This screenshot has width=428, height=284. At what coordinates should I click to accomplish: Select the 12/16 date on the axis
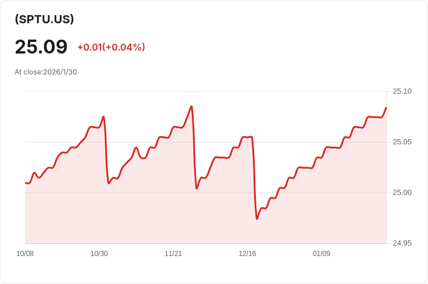247,254
